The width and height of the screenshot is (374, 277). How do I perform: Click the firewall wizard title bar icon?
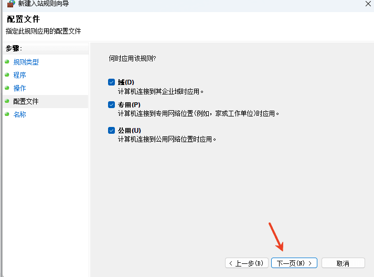(10, 3)
